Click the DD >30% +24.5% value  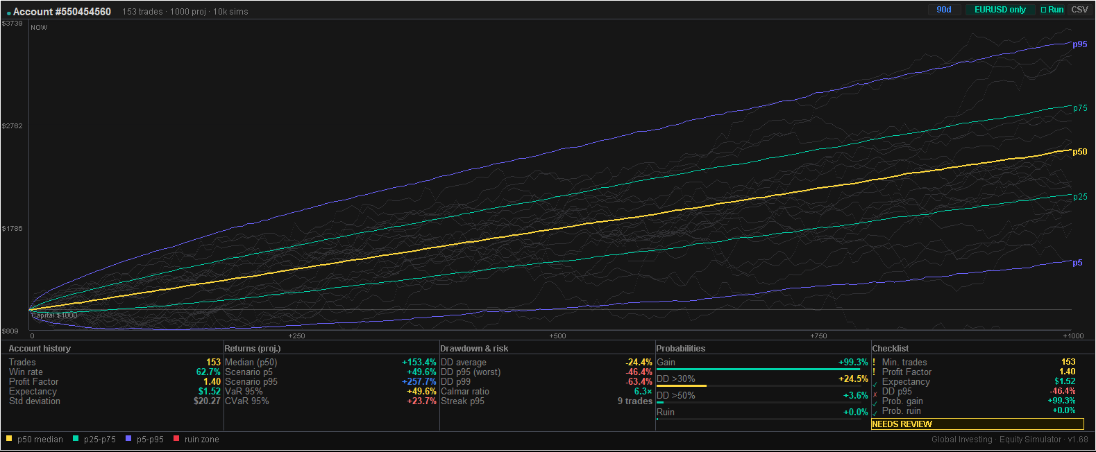point(853,379)
